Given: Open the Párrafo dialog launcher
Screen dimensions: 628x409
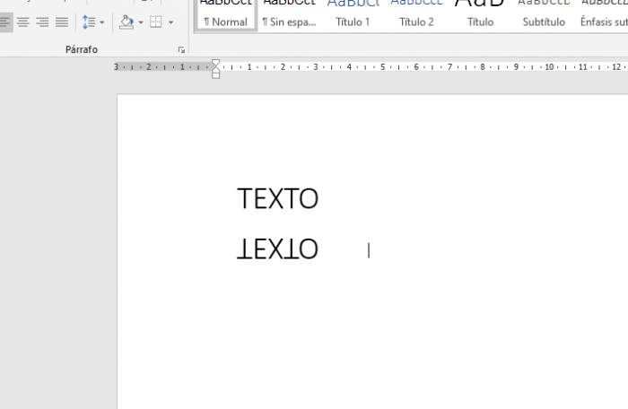Looking at the screenshot, I should click(x=181, y=49).
